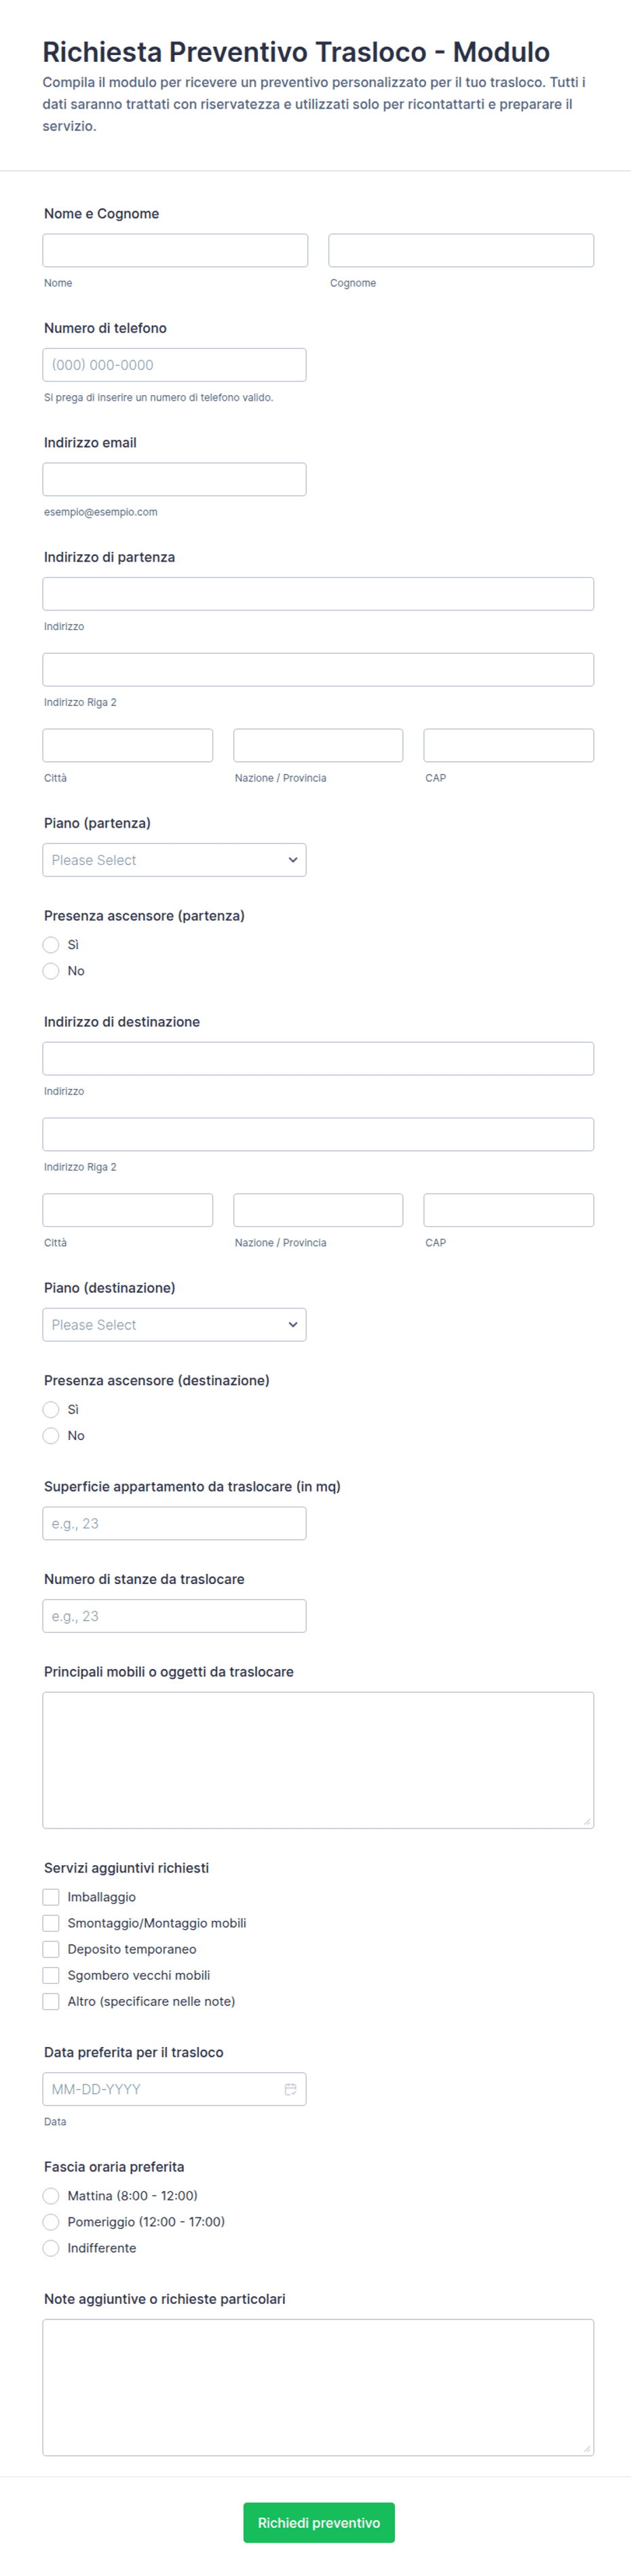The width and height of the screenshot is (631, 2576).
Task: Open the calendar icon in date field
Action: point(290,2089)
